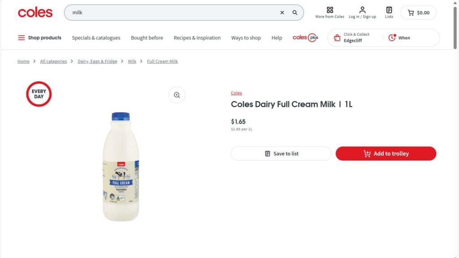Open the Bought before menu item

[x=147, y=38]
